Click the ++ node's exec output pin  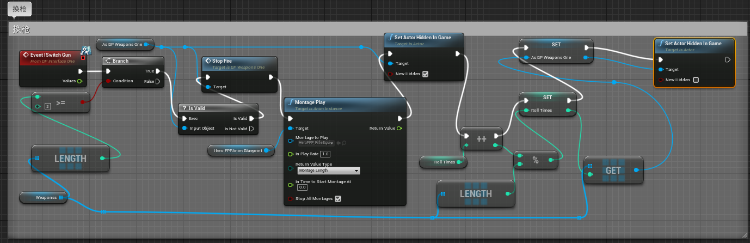[x=496, y=136]
